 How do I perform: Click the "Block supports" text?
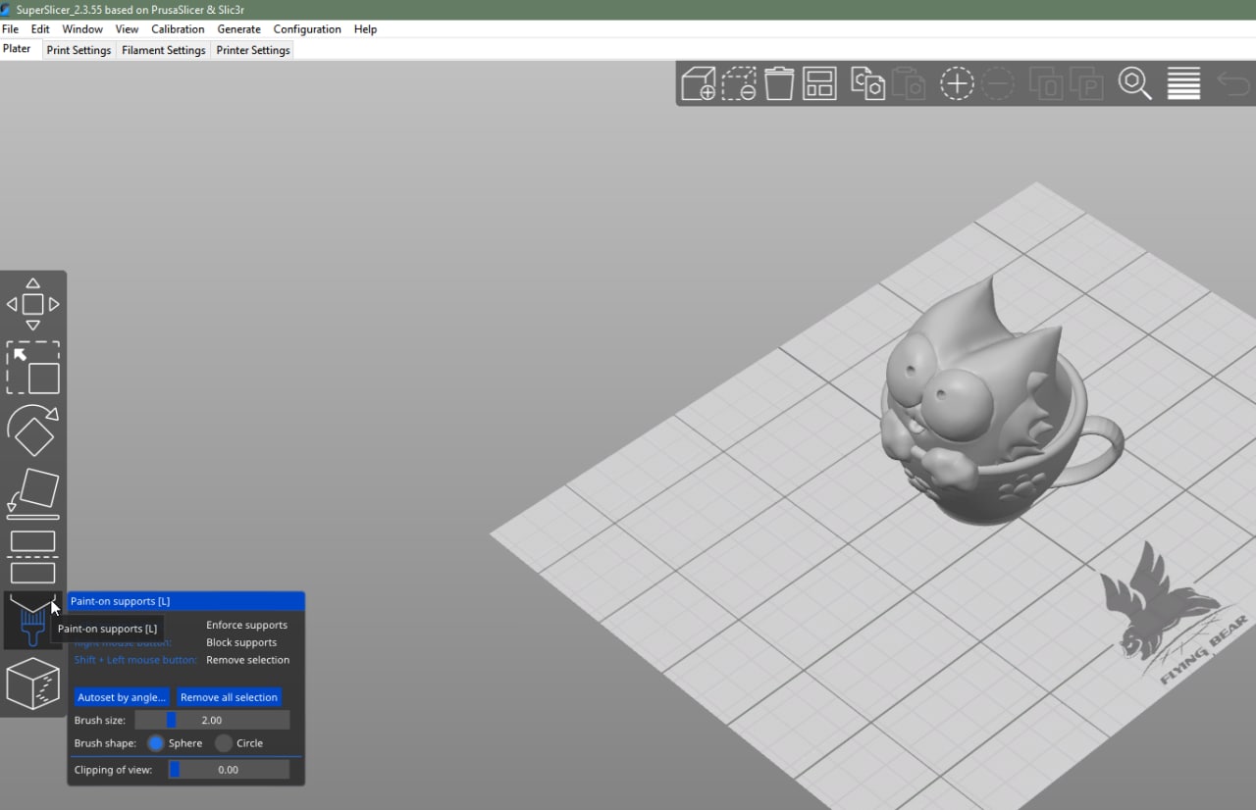tap(241, 642)
